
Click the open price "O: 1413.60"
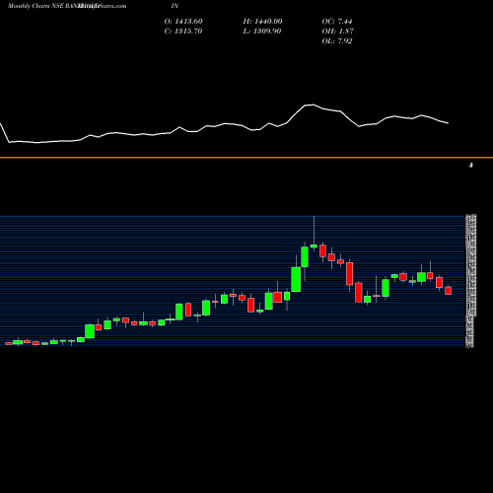(x=183, y=22)
